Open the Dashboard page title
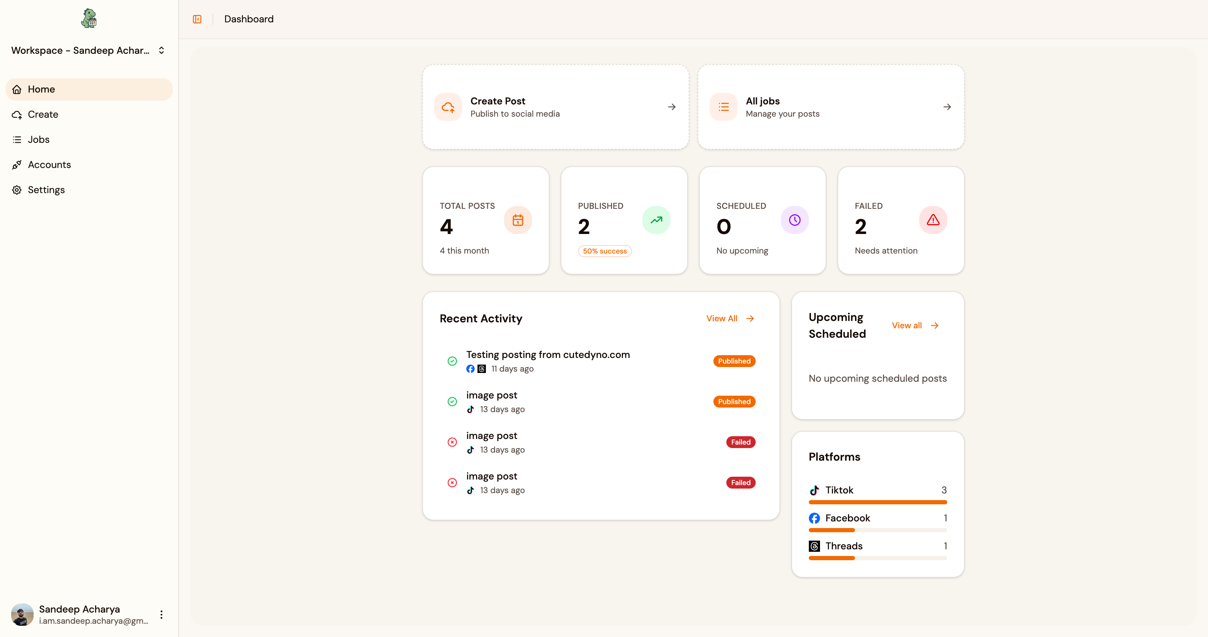The width and height of the screenshot is (1208, 637). pyautogui.click(x=249, y=19)
